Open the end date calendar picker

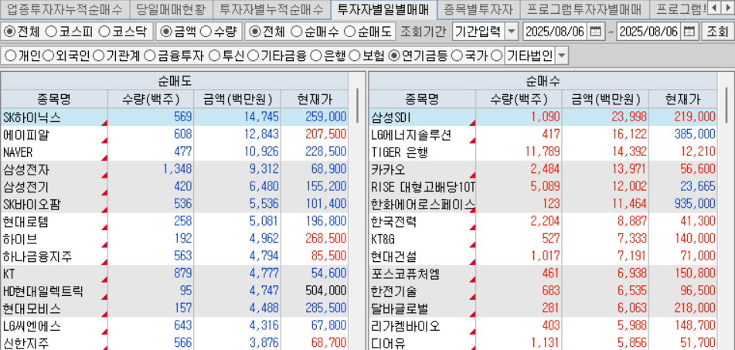point(689,32)
